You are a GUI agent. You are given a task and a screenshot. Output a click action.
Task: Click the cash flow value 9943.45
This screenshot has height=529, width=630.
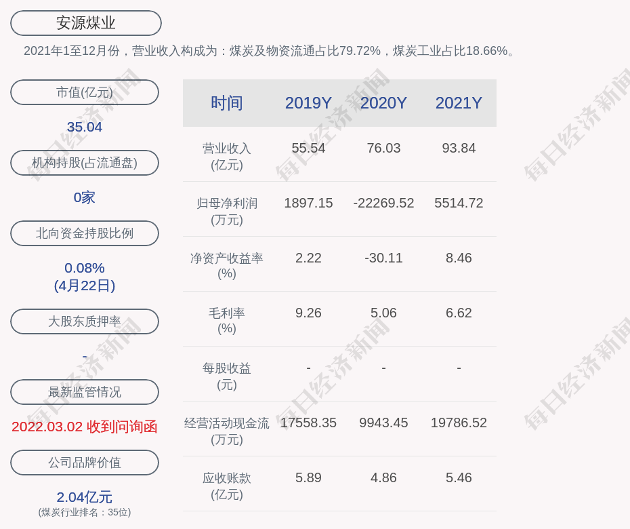tap(383, 423)
